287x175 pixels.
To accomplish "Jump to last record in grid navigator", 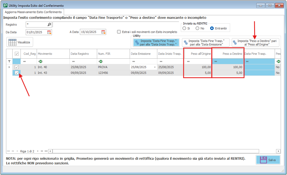I will coord(46,151).
